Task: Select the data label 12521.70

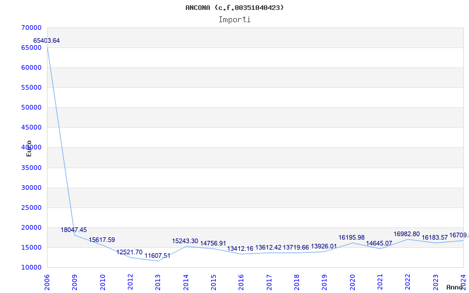Action: 130,252
